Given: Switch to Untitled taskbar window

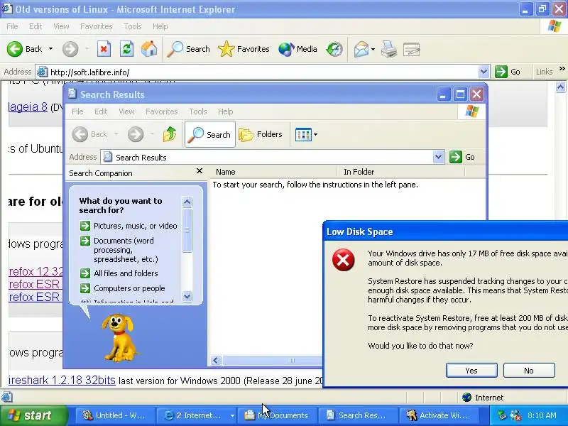Looking at the screenshot, I should (115, 415).
